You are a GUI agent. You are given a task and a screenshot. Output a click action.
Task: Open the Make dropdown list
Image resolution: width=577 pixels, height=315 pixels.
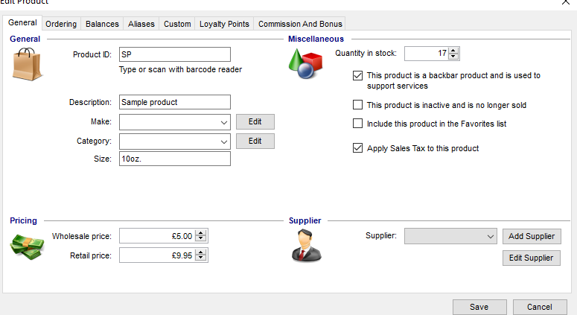[x=224, y=122]
